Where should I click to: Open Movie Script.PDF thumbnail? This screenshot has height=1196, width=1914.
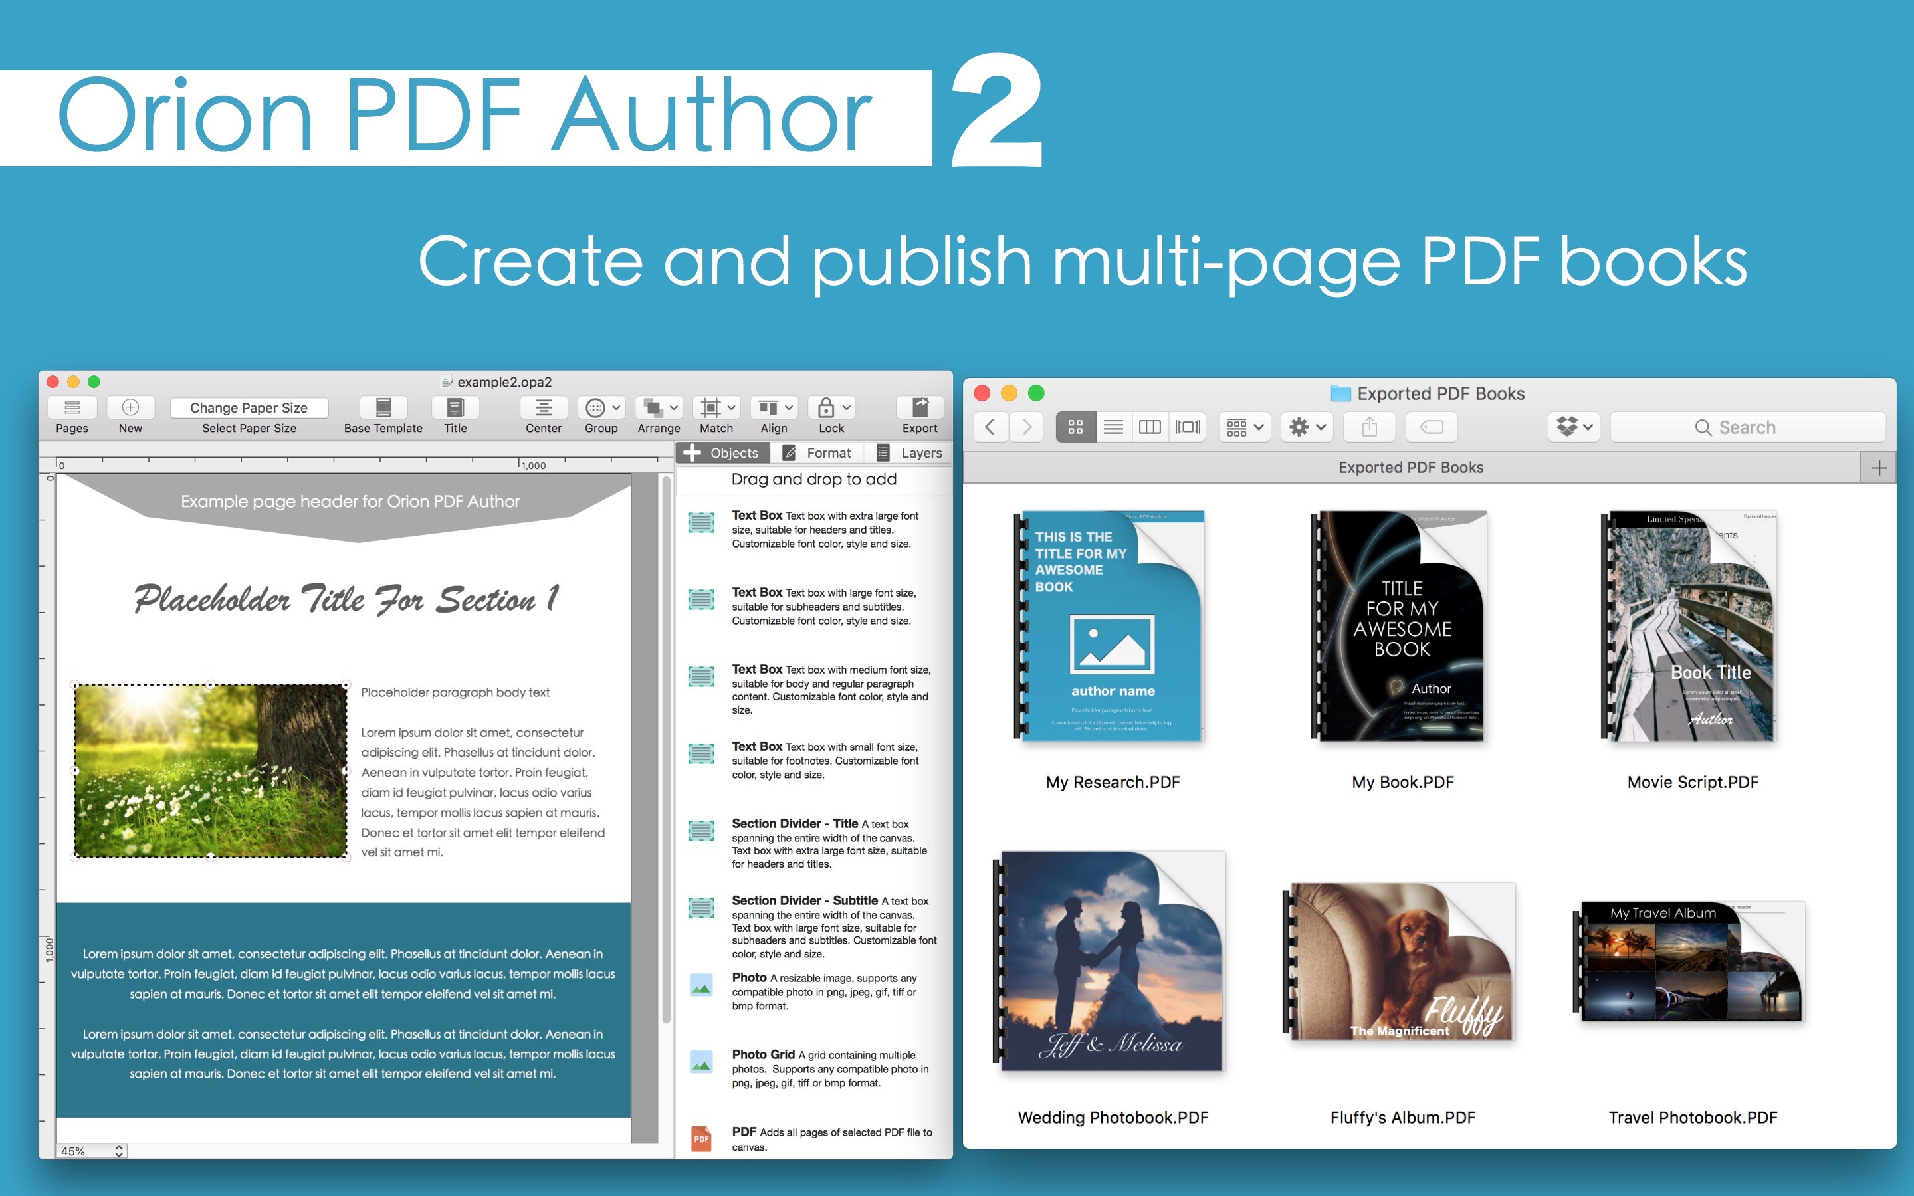point(1689,625)
